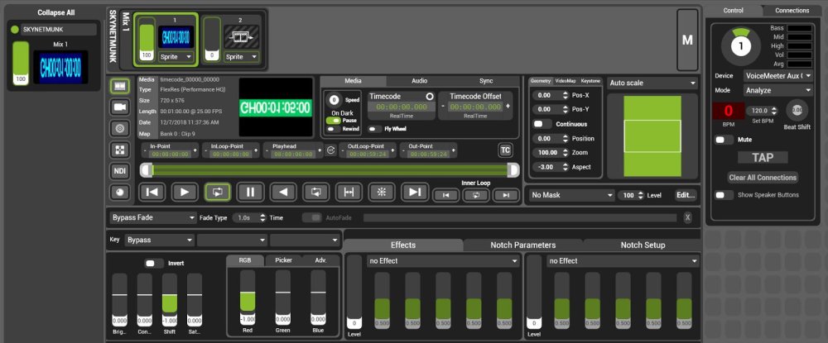The height and width of the screenshot is (343, 828).
Task: Open the No Mask dropdown
Action: tap(572, 195)
